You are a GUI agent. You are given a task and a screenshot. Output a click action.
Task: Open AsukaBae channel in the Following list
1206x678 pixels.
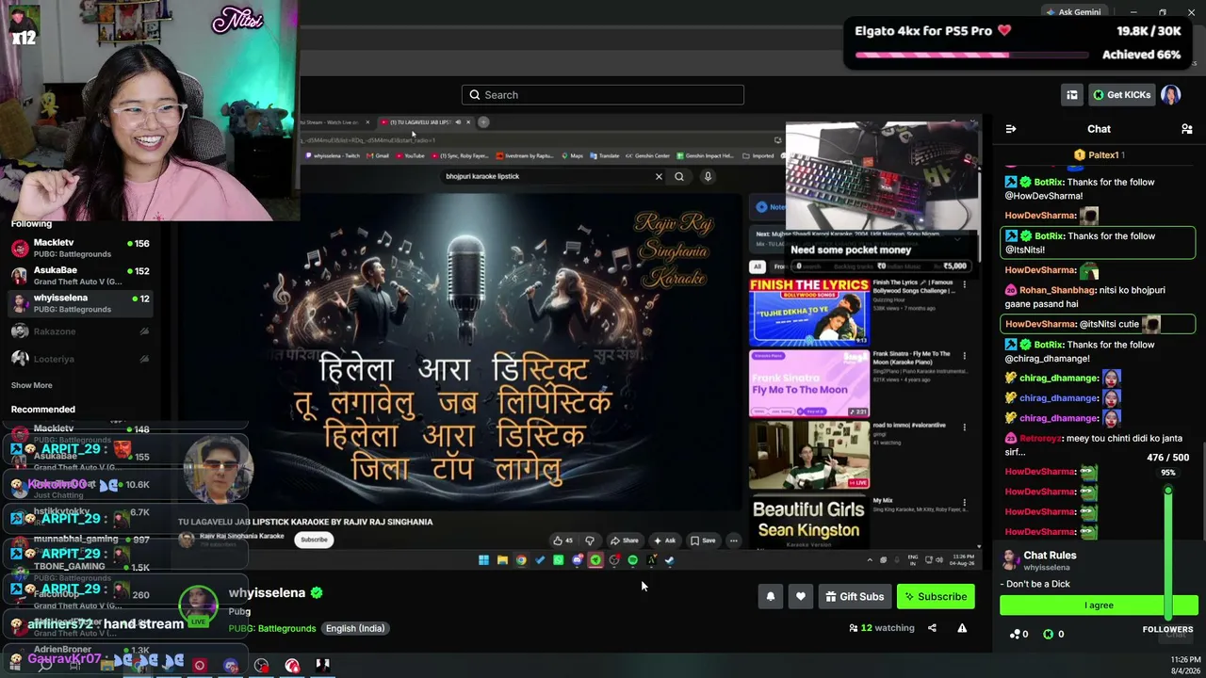click(80, 276)
